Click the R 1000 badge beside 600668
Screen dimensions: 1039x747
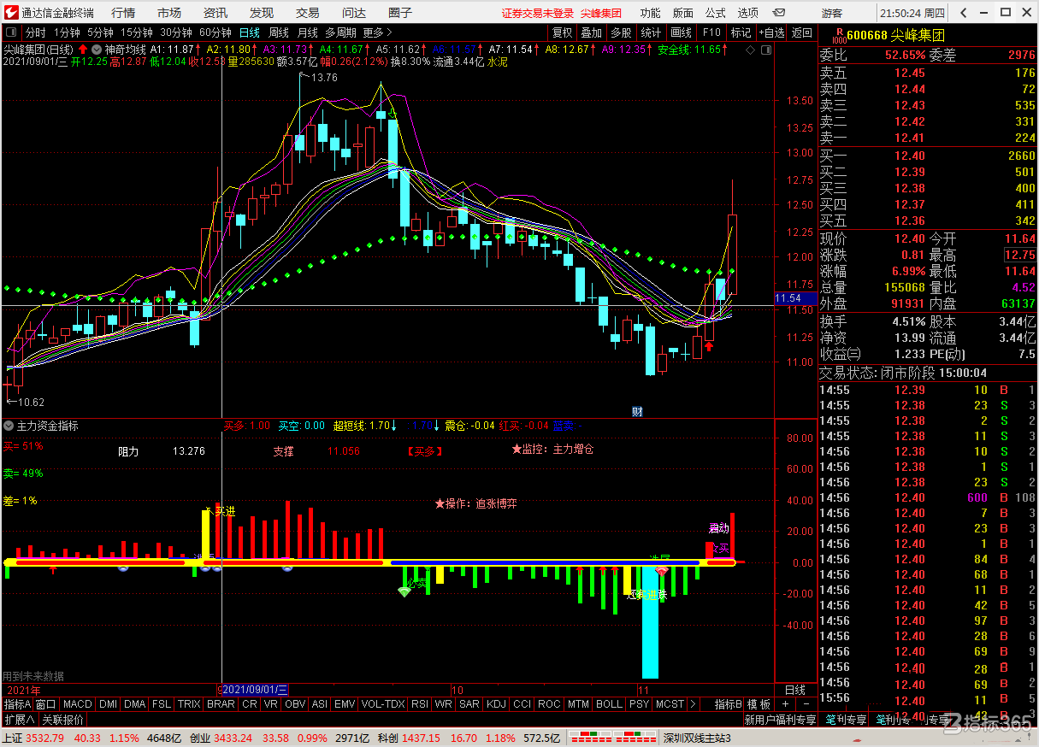coord(838,33)
